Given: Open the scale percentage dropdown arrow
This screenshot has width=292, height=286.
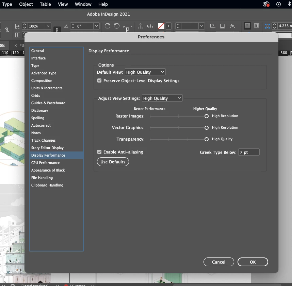Looking at the screenshot, I should [x=48, y=26].
